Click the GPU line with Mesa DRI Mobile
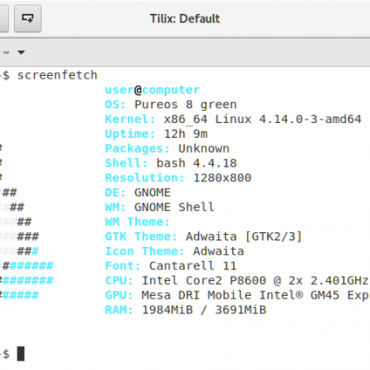This screenshot has height=370, width=370. [237, 295]
